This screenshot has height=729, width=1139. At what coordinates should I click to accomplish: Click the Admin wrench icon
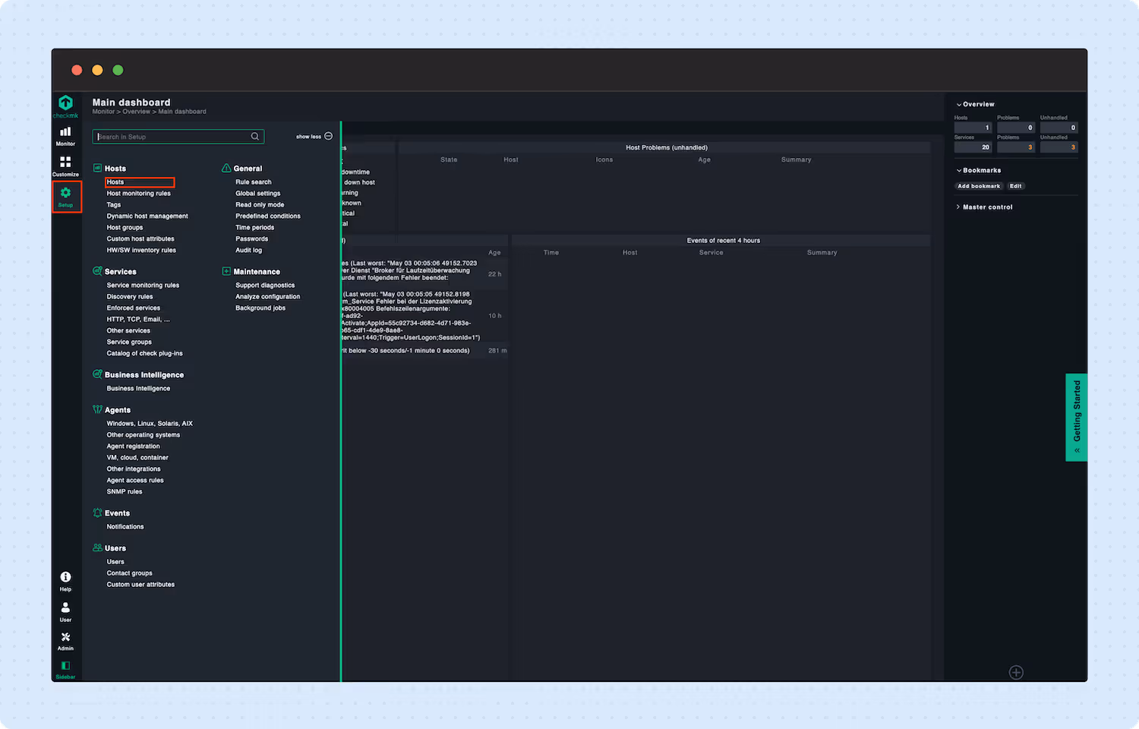65,638
